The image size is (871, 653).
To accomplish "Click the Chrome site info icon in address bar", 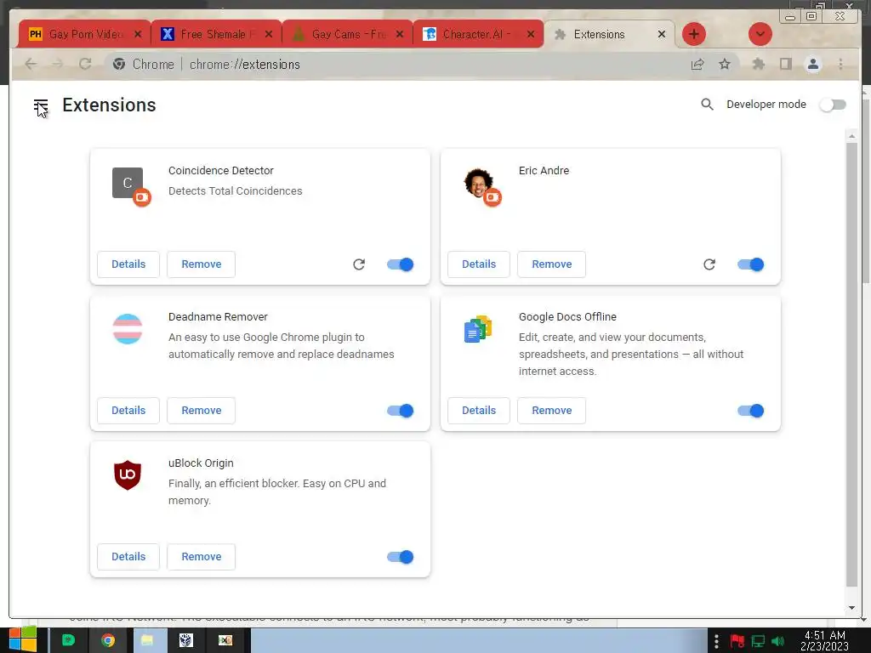I will coord(118,65).
